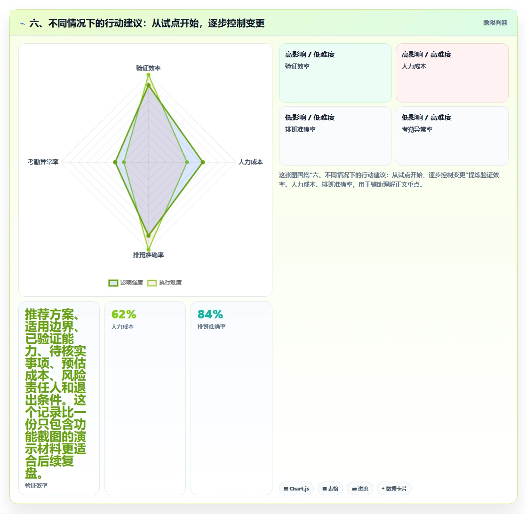Click the 84% value text
Viewport: 527px width, 514px height.
tap(210, 315)
